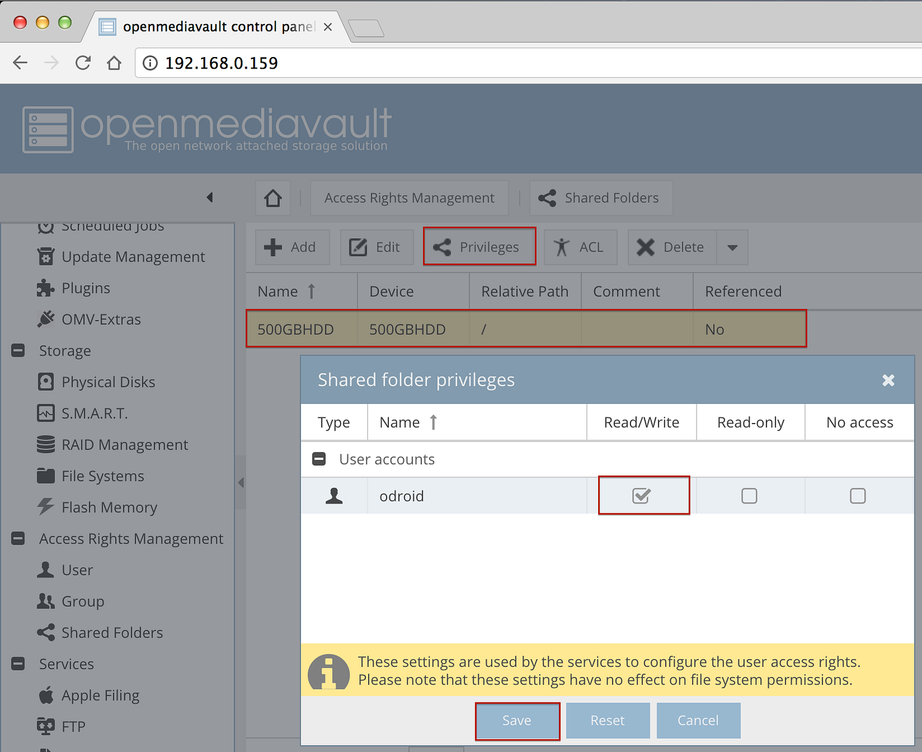The height and width of the screenshot is (752, 922).
Task: Click the S.M.A.R.T. monitor icon
Action: pyautogui.click(x=46, y=413)
